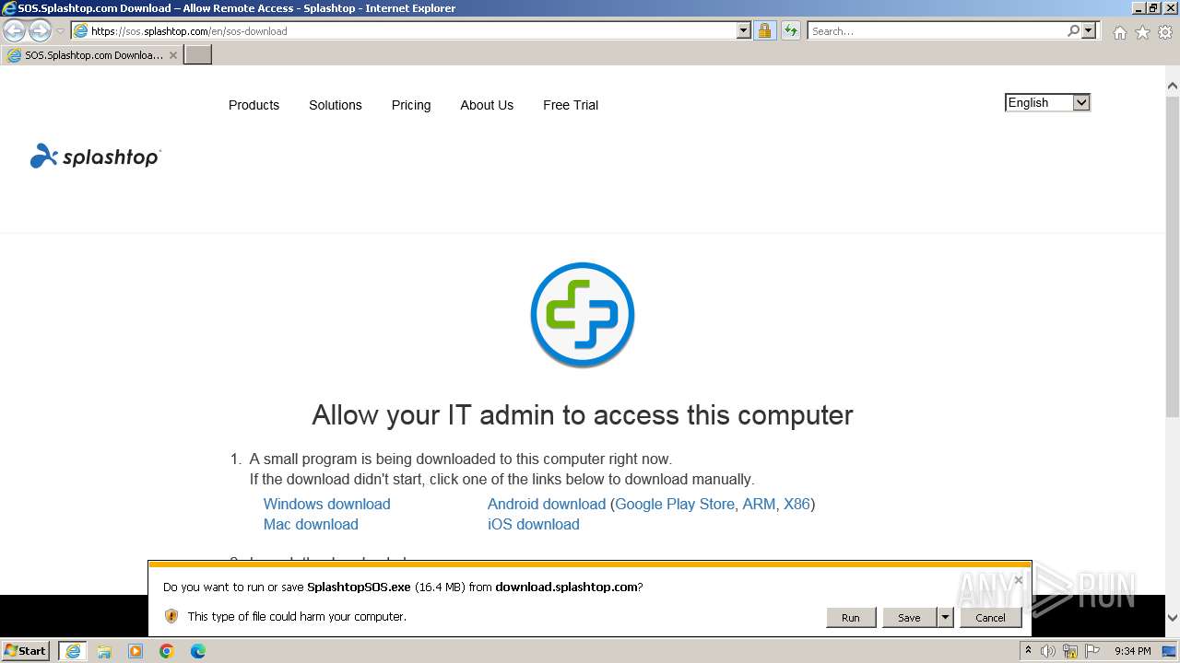Click the Android download link
Screen dimensions: 1180x663
547,504
